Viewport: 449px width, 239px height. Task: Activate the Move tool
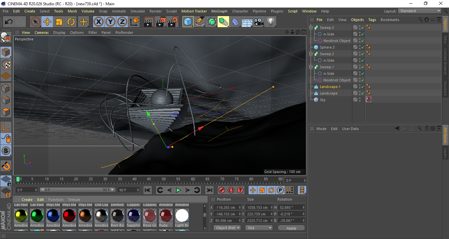click(x=47, y=22)
